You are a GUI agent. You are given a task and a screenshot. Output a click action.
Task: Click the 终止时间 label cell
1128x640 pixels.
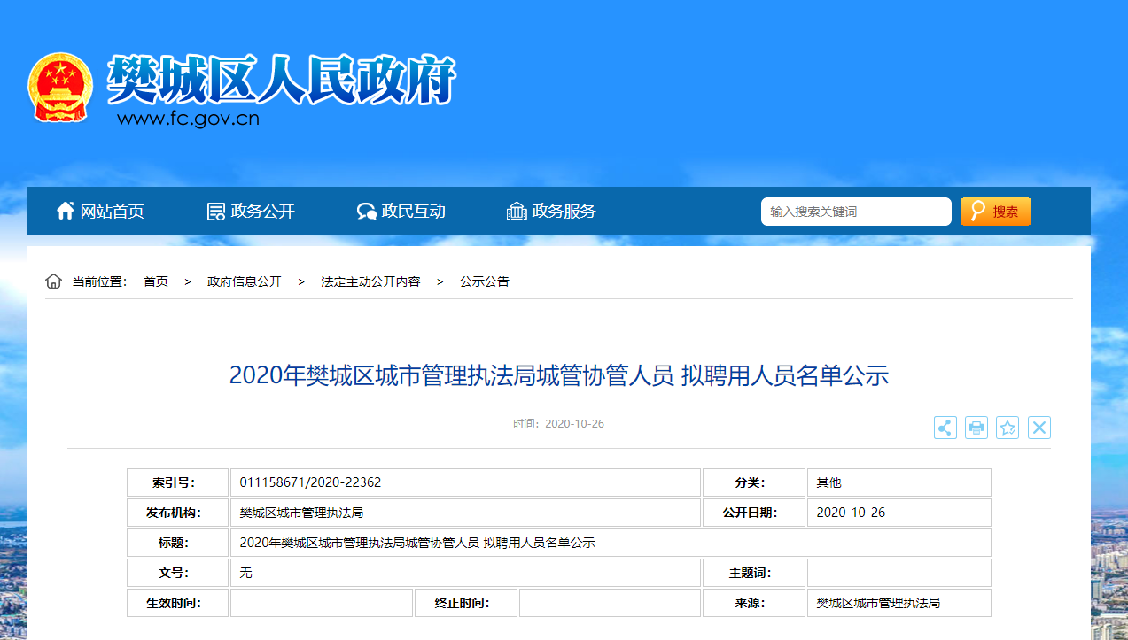(x=466, y=603)
